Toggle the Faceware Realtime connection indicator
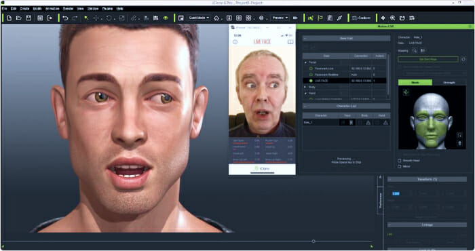 311,75
